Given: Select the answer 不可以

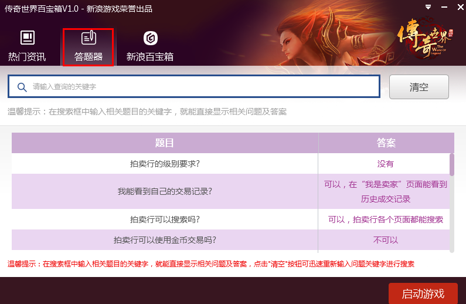Looking at the screenshot, I should coord(385,240).
